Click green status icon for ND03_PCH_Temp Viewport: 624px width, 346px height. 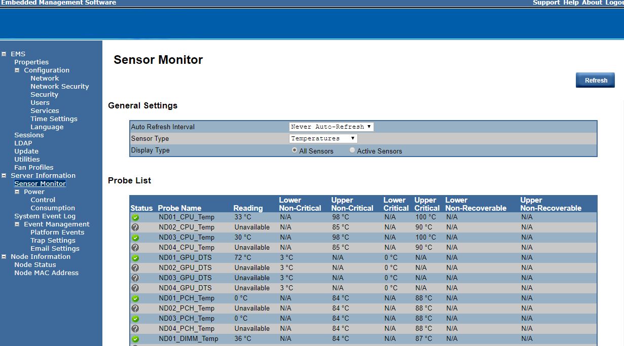pos(135,319)
